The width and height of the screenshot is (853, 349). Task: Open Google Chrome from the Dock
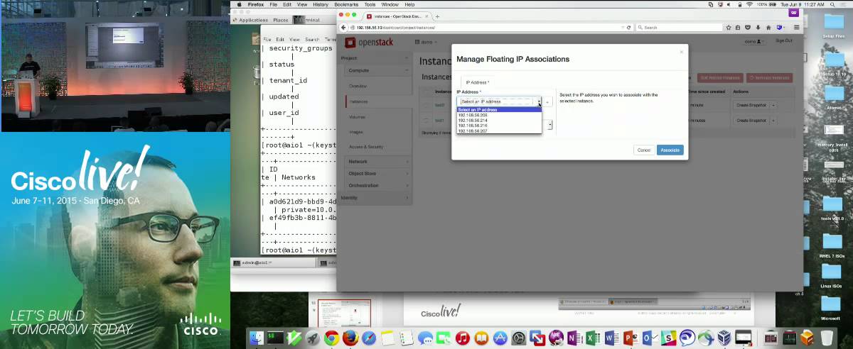tap(331, 338)
